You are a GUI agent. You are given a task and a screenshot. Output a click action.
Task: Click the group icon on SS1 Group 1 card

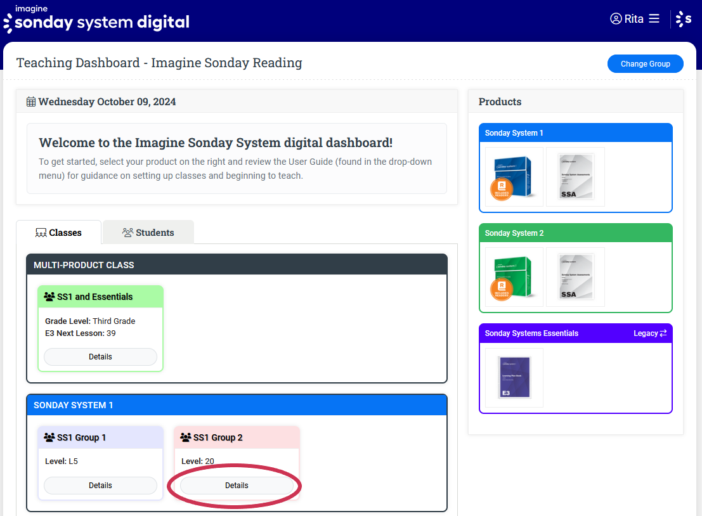49,437
